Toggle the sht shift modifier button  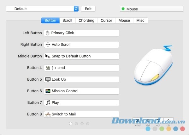coord(148,120)
